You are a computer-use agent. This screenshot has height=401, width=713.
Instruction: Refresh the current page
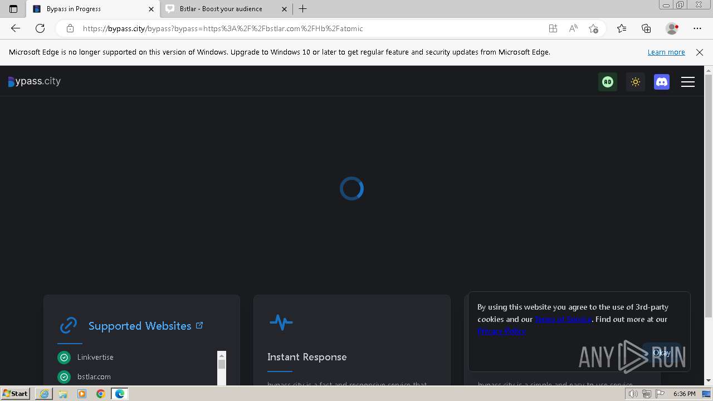pyautogui.click(x=40, y=28)
